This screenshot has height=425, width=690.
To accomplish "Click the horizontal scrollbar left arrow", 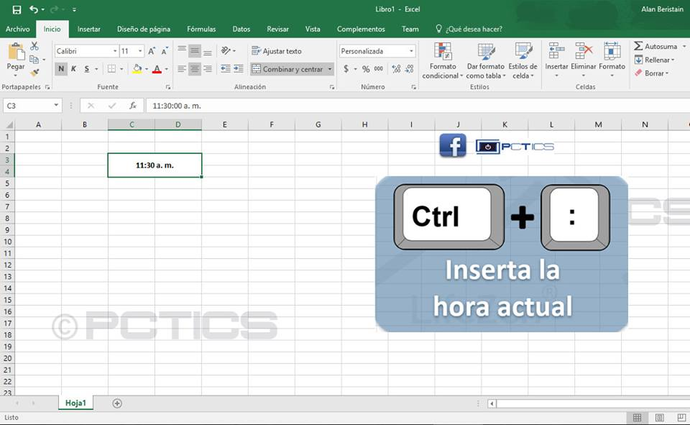I will [x=492, y=403].
